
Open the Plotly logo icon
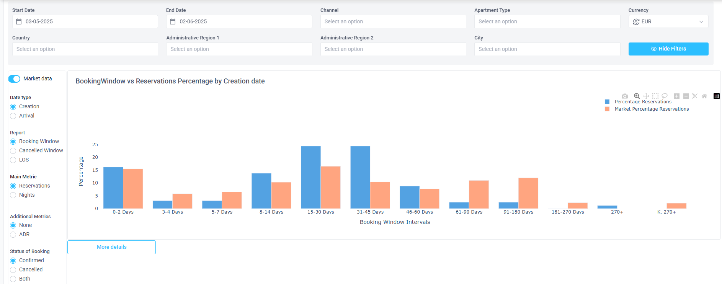click(717, 96)
